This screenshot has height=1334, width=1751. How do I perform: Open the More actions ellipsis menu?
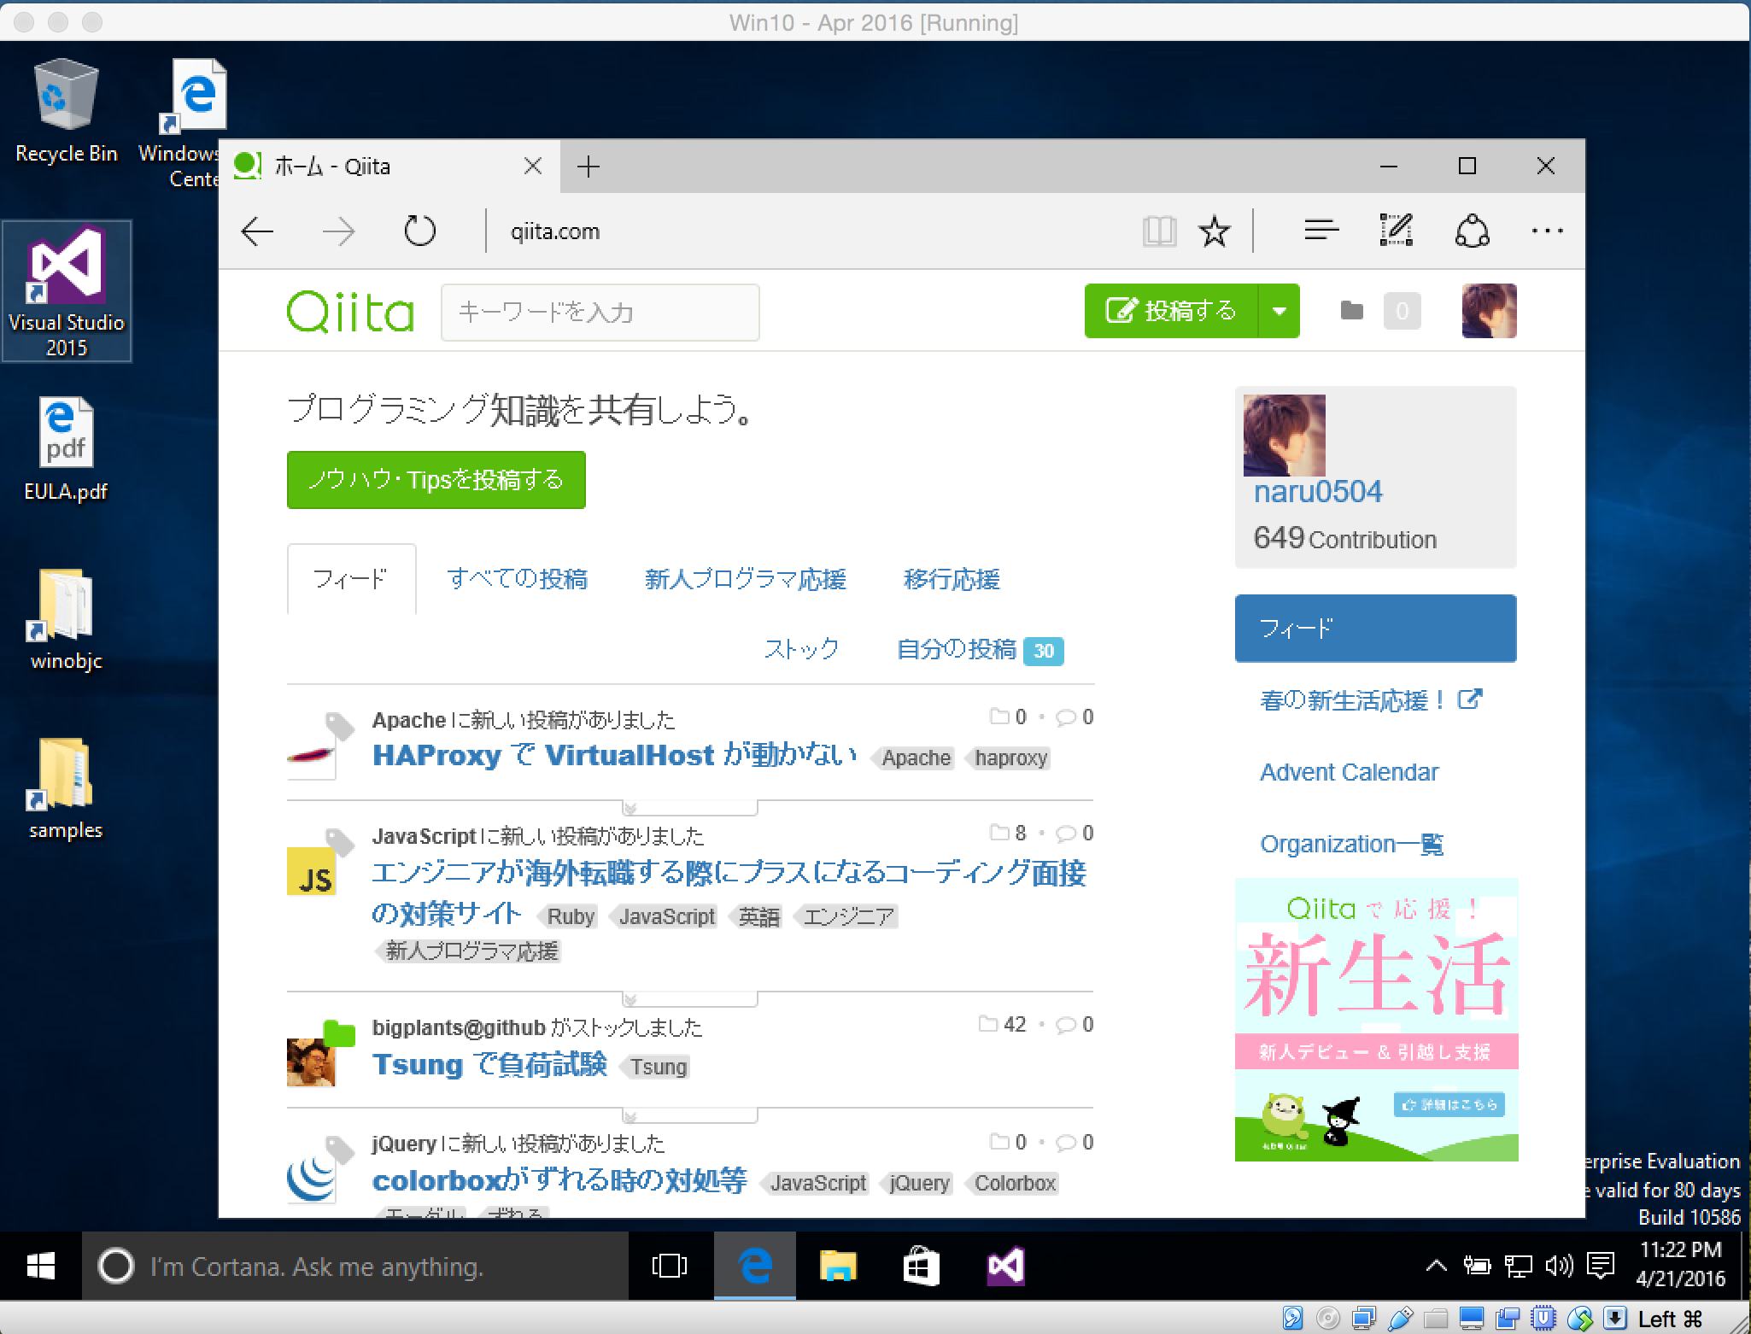tap(1546, 231)
